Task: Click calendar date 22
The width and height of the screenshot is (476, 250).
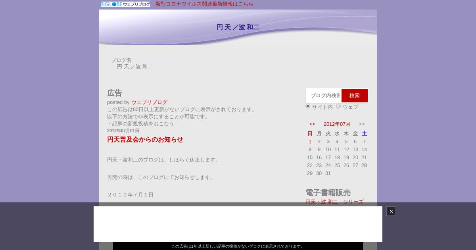Action: click(x=310, y=165)
